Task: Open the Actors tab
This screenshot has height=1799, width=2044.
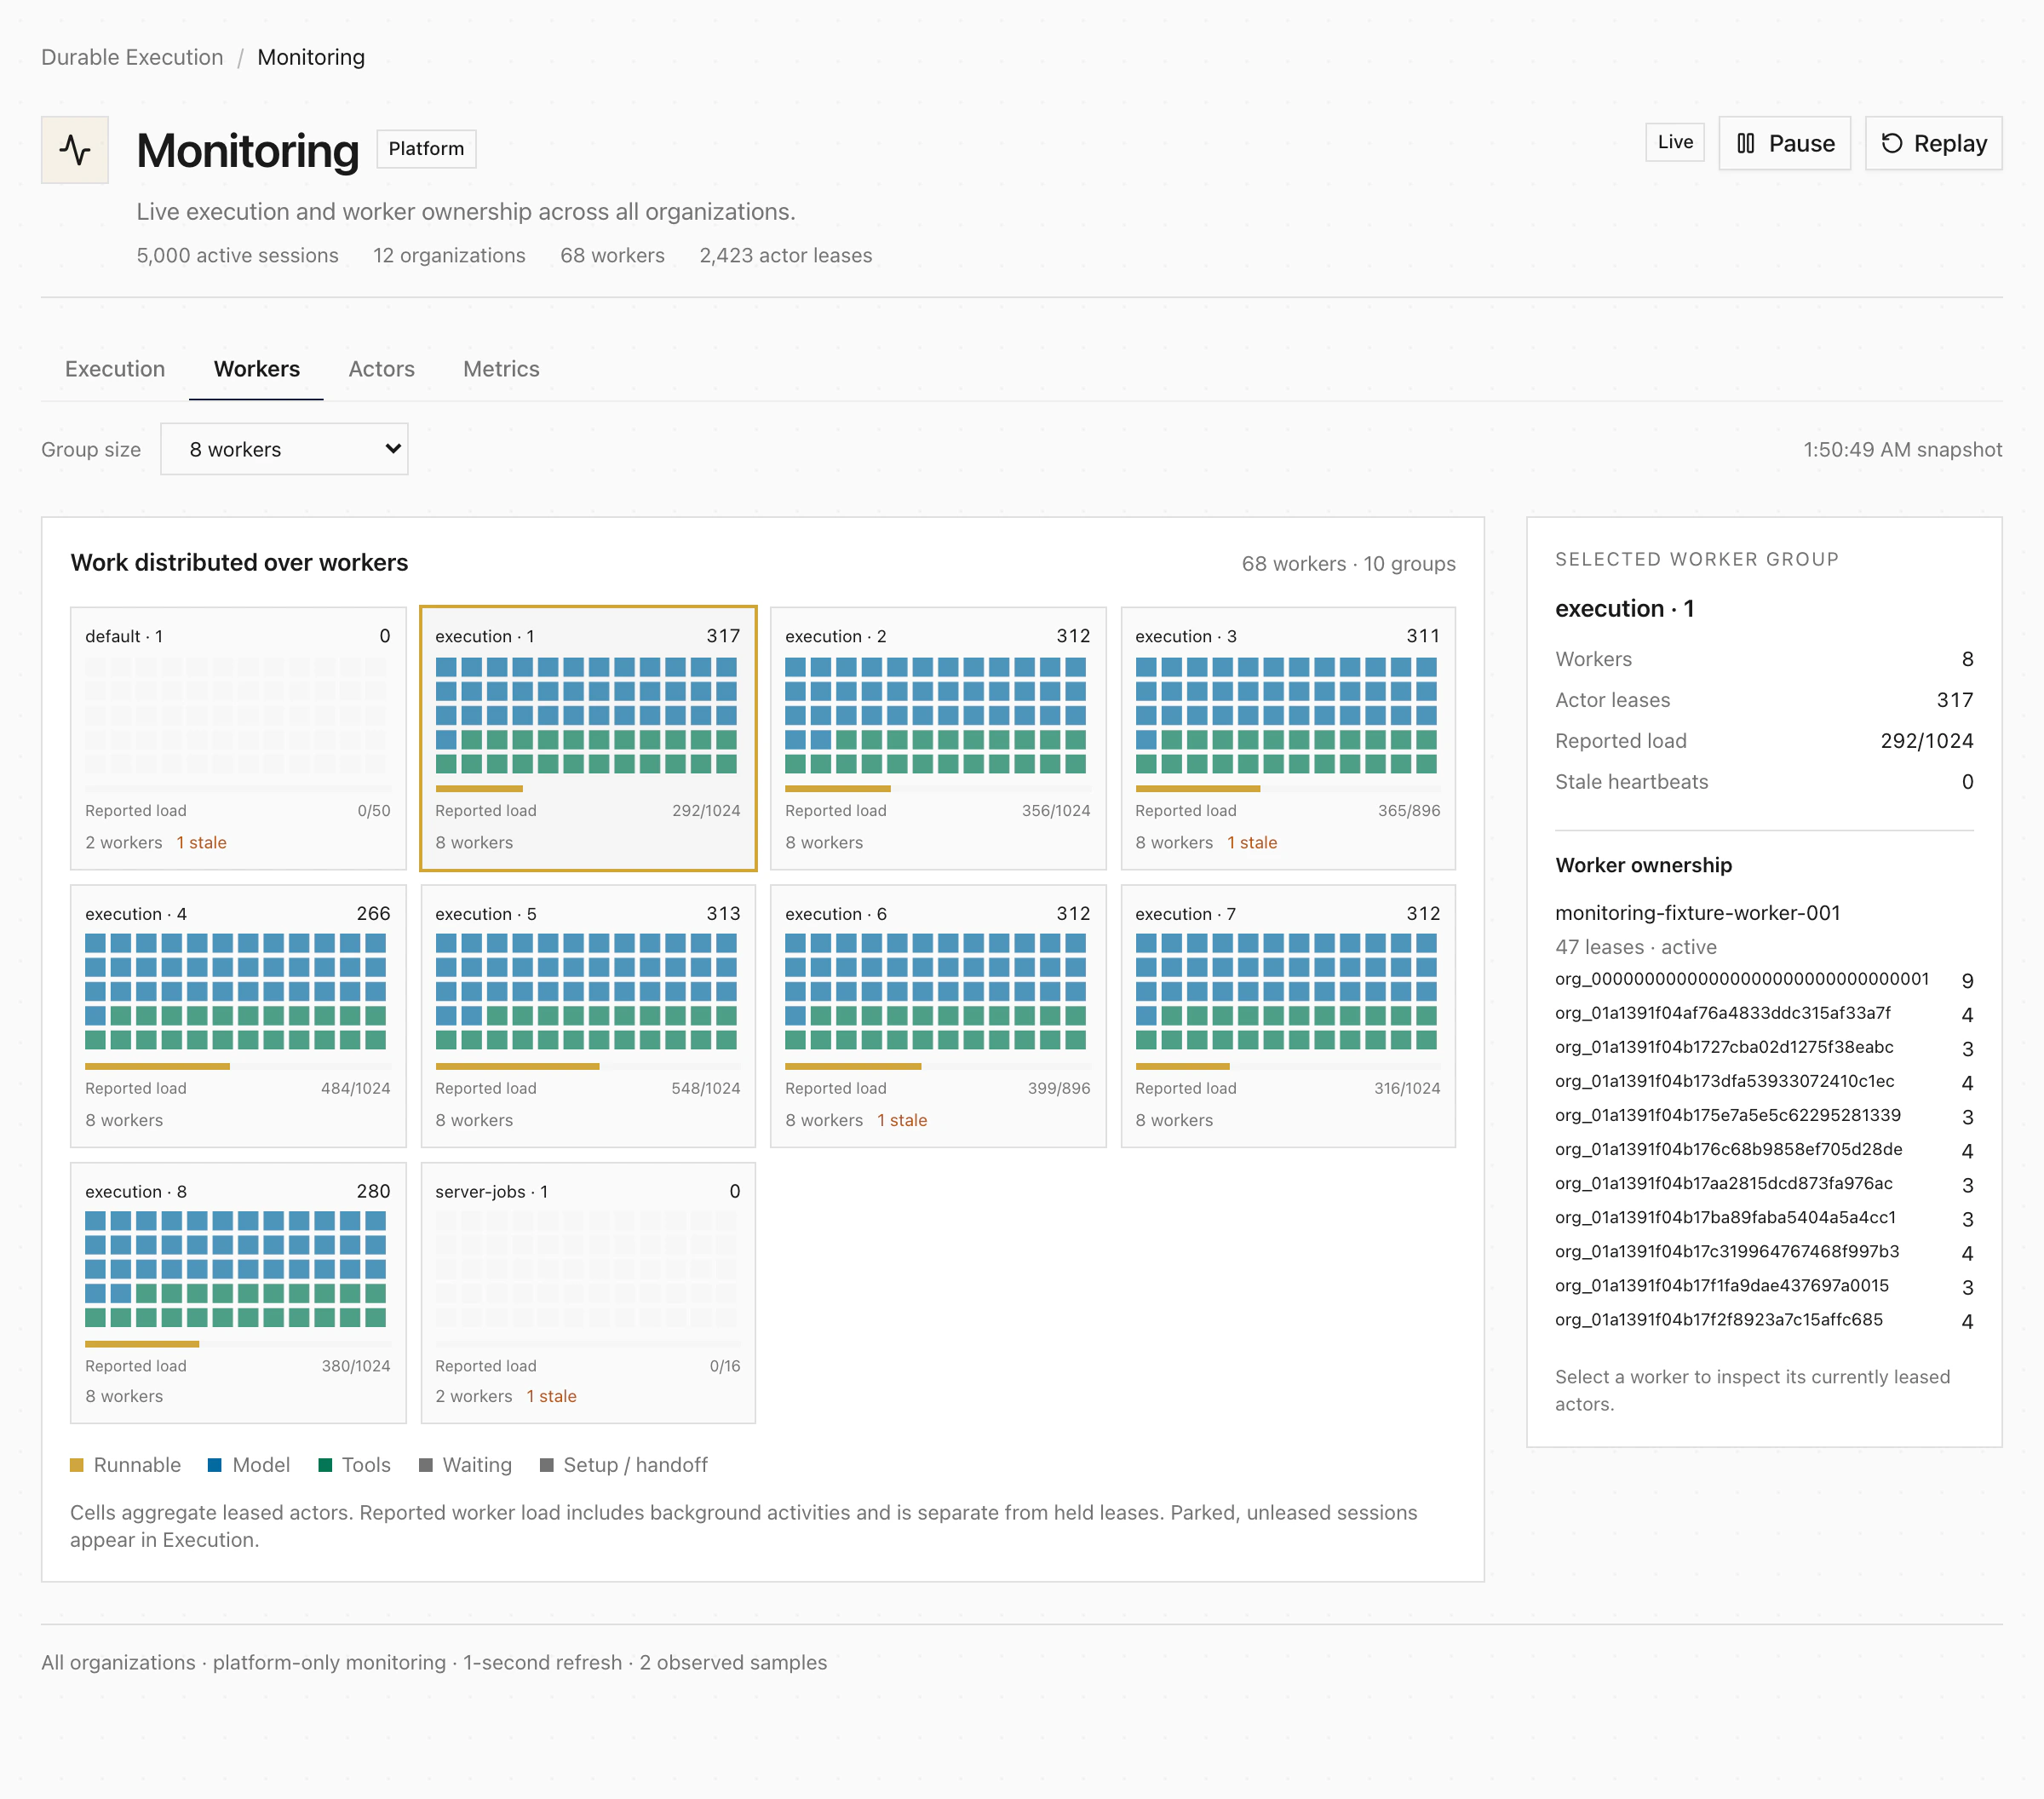Action: (x=381, y=369)
